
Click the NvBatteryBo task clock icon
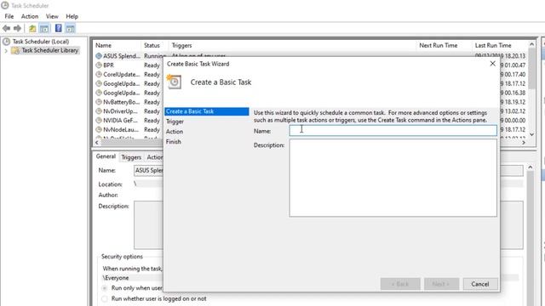(x=99, y=102)
